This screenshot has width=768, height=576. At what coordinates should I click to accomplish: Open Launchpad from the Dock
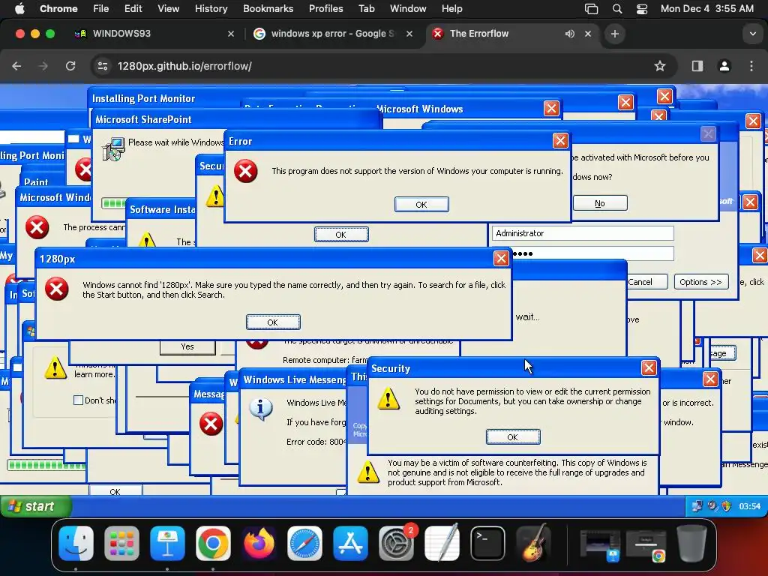point(122,543)
